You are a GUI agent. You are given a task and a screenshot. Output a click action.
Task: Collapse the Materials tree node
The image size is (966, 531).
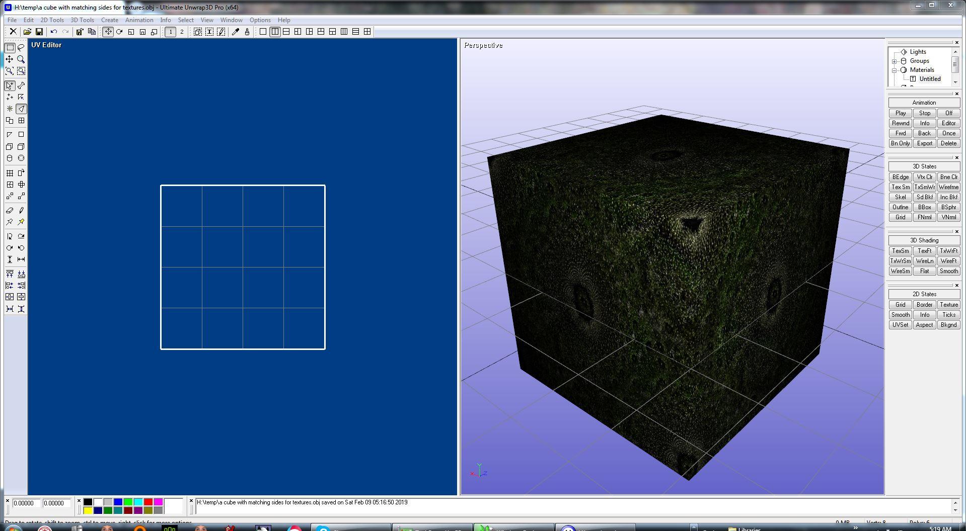[x=895, y=70]
